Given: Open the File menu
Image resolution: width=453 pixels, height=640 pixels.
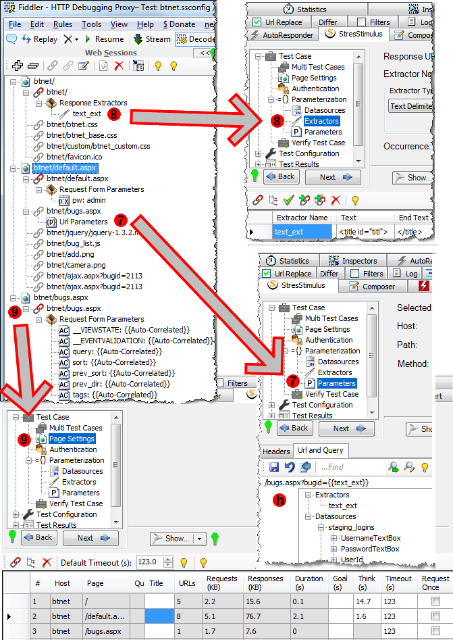Looking at the screenshot, I should coord(15,24).
